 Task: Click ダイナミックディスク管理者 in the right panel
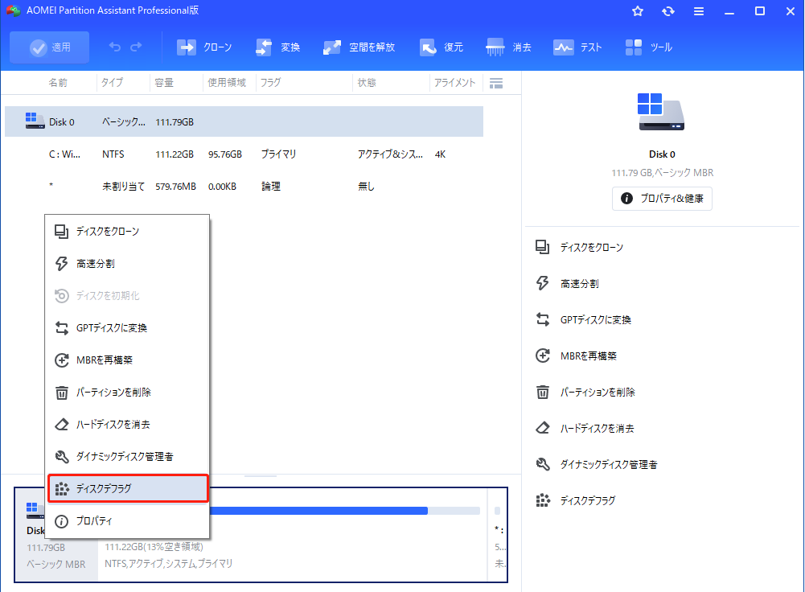click(x=597, y=464)
